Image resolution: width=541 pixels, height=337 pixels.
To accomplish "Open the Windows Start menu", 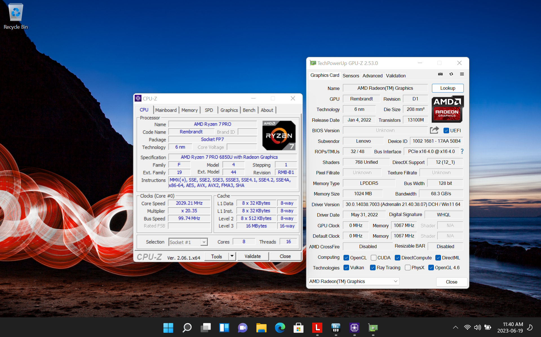I will coord(168,327).
